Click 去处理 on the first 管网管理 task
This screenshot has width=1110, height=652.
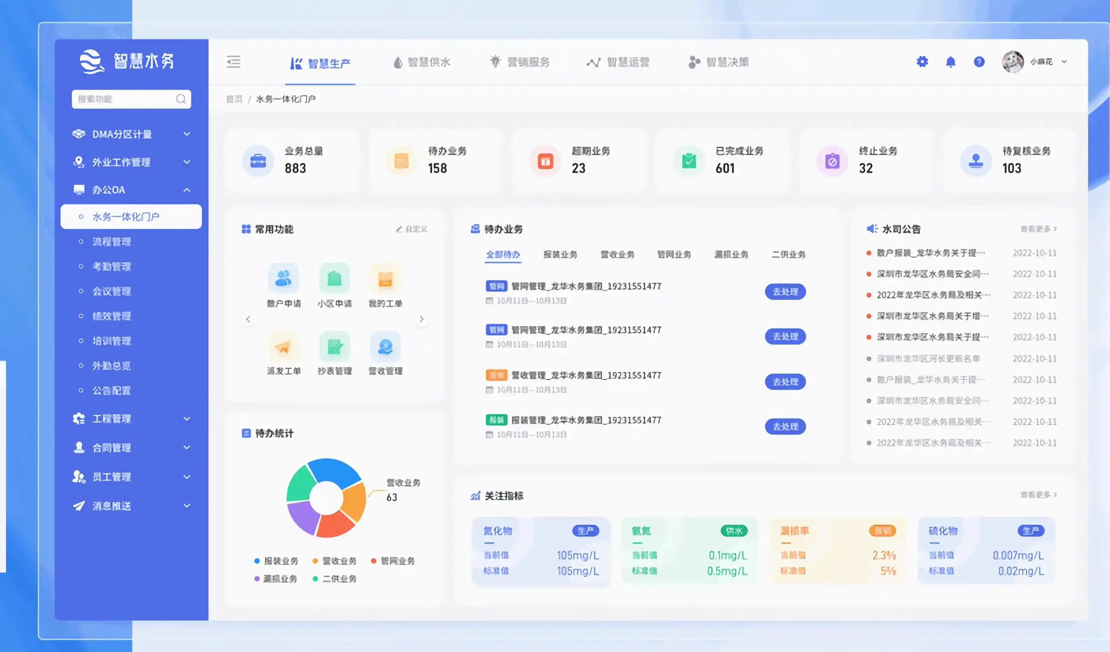(785, 292)
